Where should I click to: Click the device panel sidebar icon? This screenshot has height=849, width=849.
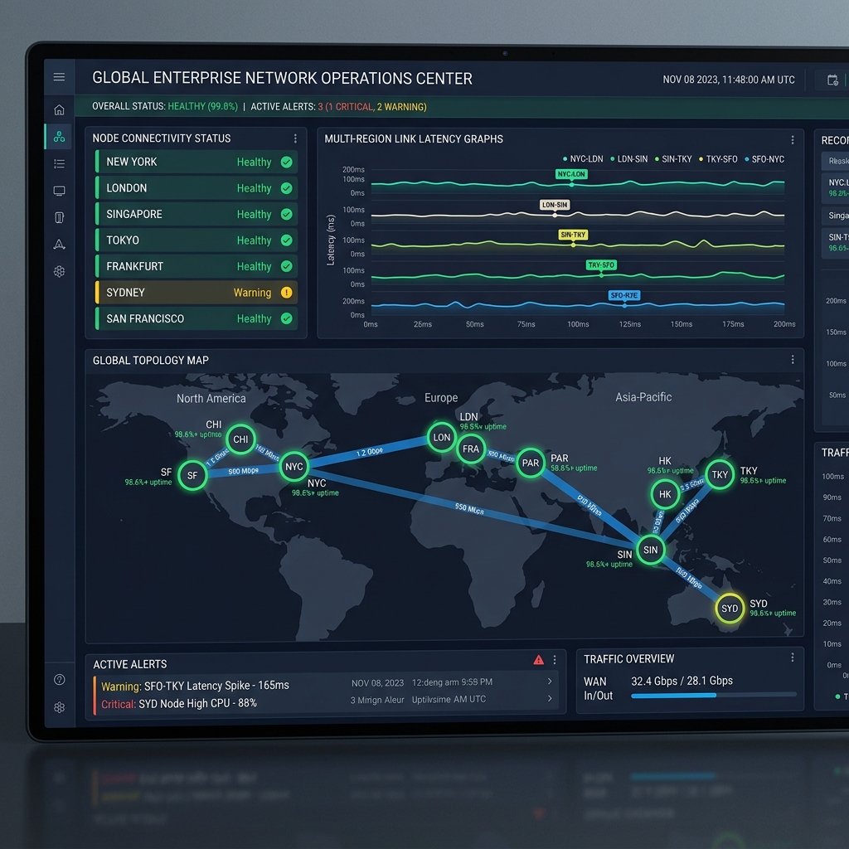pyautogui.click(x=59, y=217)
